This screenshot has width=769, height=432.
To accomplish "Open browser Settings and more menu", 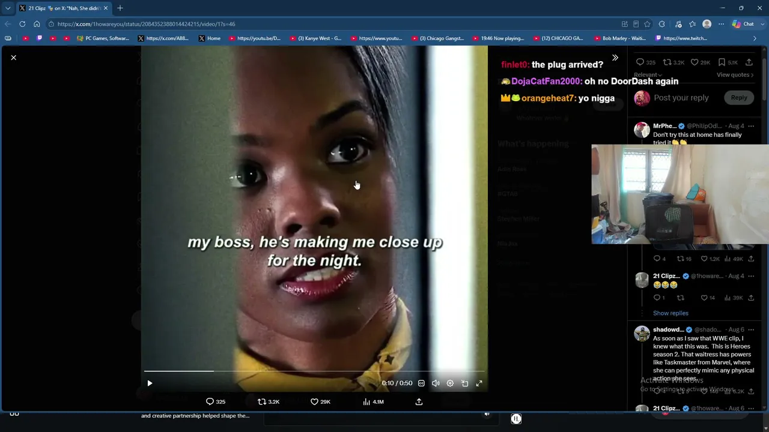I will [721, 24].
